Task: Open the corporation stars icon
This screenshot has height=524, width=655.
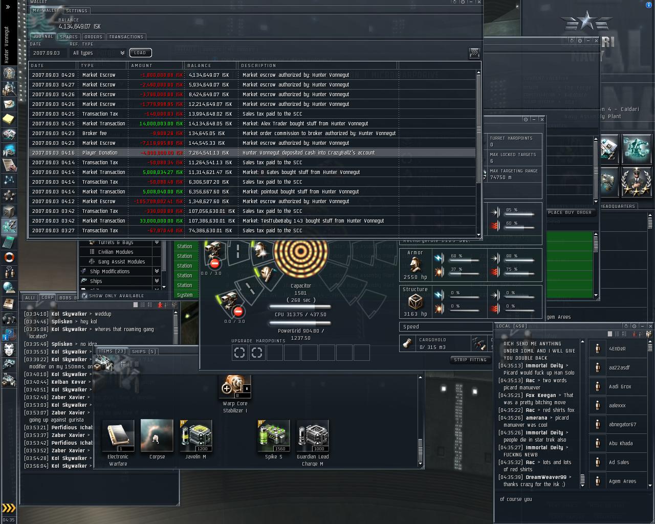Action: pos(9,195)
